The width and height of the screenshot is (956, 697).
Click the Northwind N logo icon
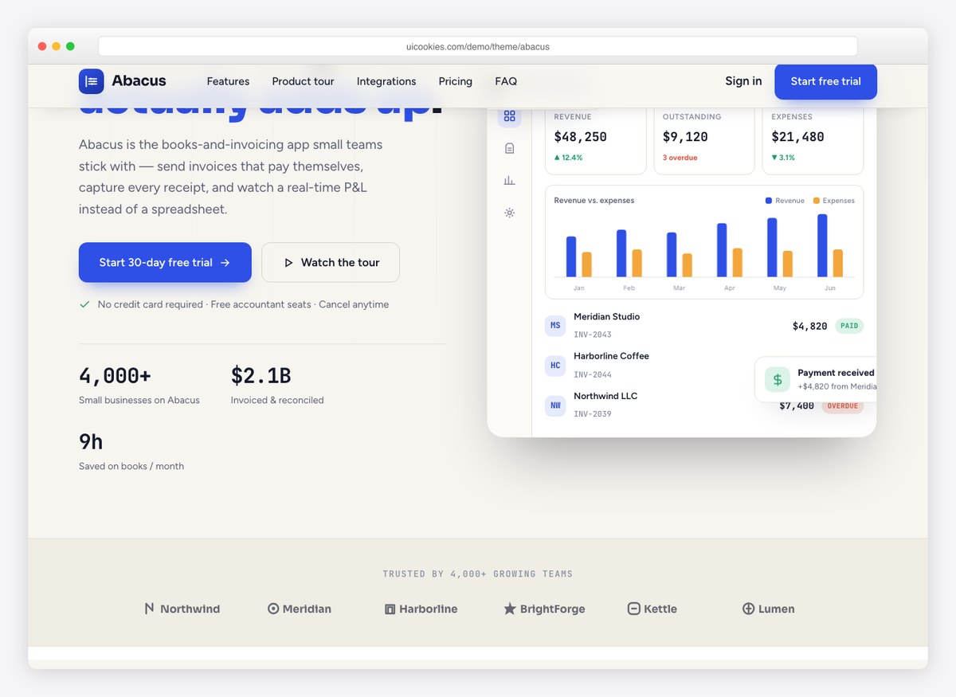[x=149, y=609]
